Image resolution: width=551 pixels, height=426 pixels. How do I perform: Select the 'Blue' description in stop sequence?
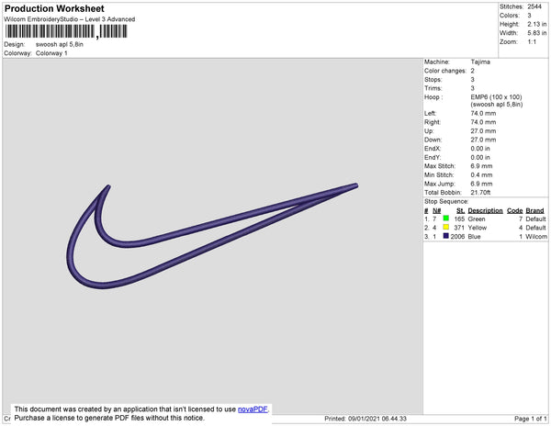pos(474,236)
